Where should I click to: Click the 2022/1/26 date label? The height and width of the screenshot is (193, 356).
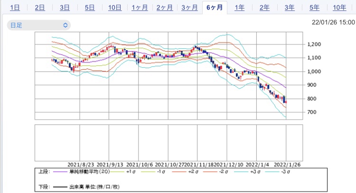(x=287, y=165)
